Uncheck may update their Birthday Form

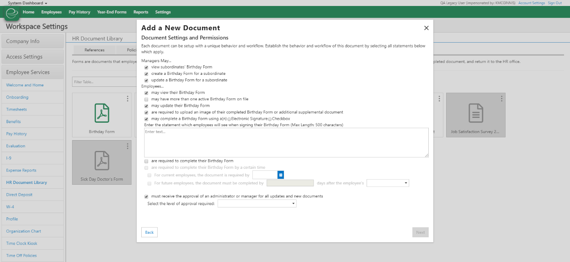(146, 106)
